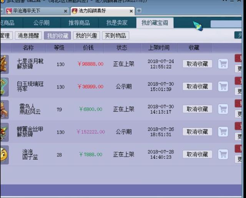The width and height of the screenshot is (246, 198).
Task: Close the 法力陷阱真好 tab
Action: [131, 11]
